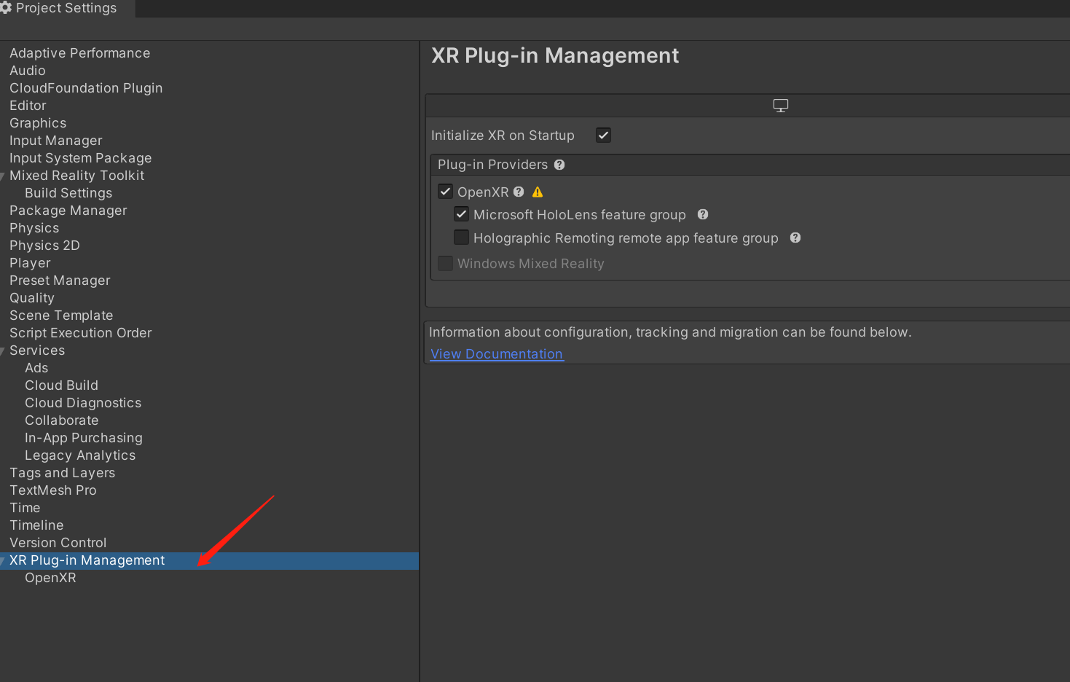This screenshot has width=1070, height=682.
Task: Open Adaptive Performance settings
Action: click(x=80, y=53)
